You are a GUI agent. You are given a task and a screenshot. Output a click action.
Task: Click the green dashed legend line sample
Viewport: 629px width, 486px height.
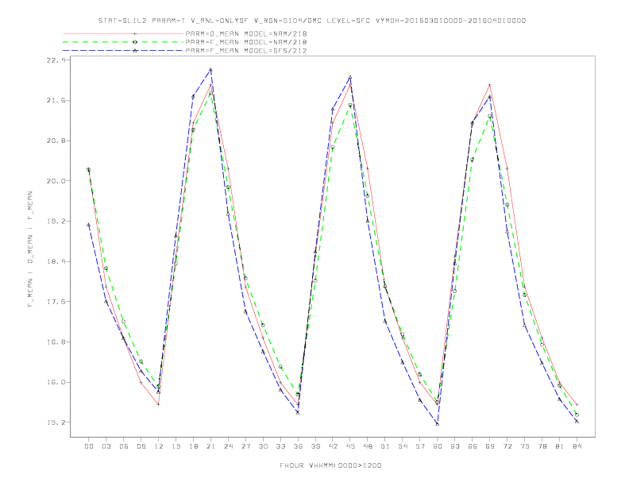pyautogui.click(x=123, y=42)
